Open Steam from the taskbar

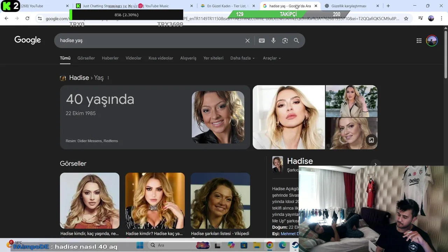(295, 245)
